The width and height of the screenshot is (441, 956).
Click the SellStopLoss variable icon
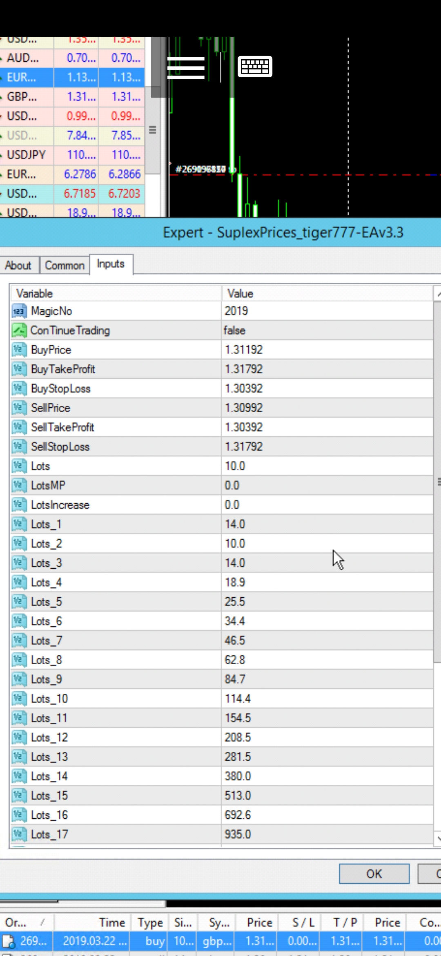19,447
